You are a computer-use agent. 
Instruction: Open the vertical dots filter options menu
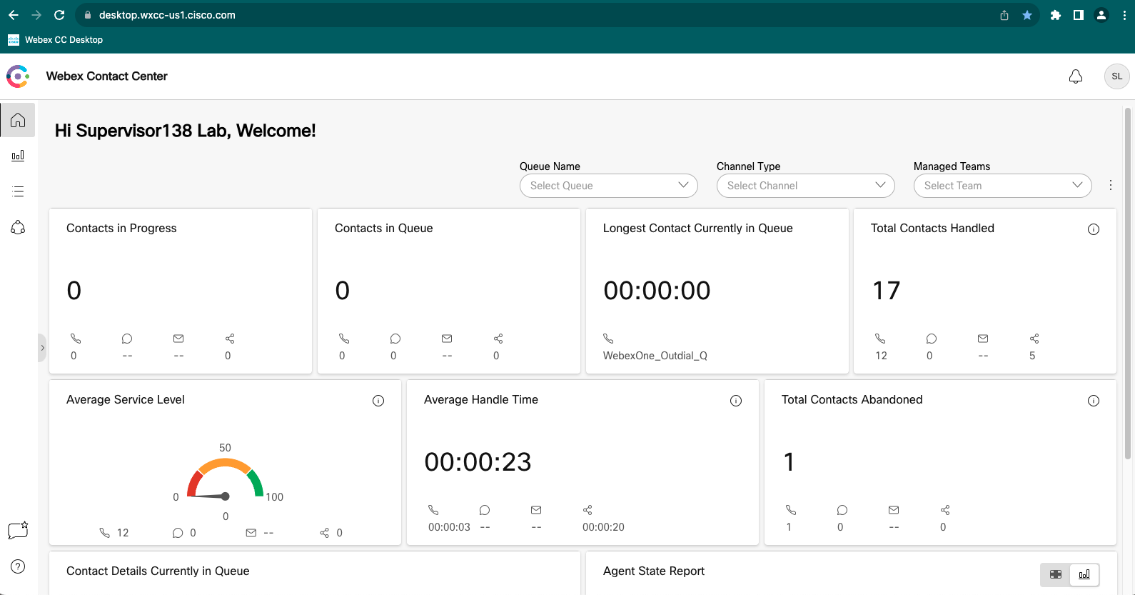pos(1111,185)
